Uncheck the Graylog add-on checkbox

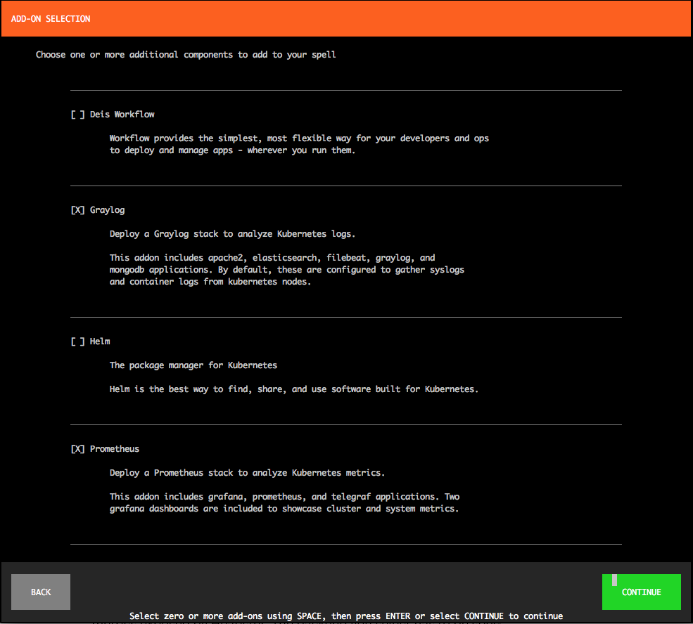click(78, 210)
